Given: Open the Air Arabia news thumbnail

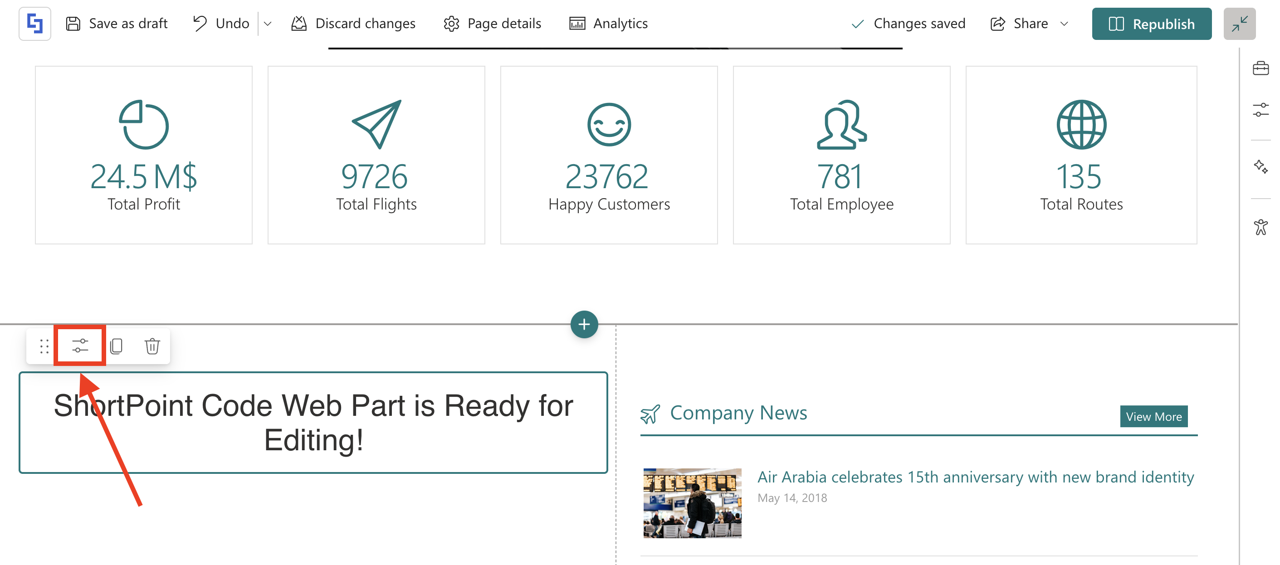Looking at the screenshot, I should coord(692,503).
